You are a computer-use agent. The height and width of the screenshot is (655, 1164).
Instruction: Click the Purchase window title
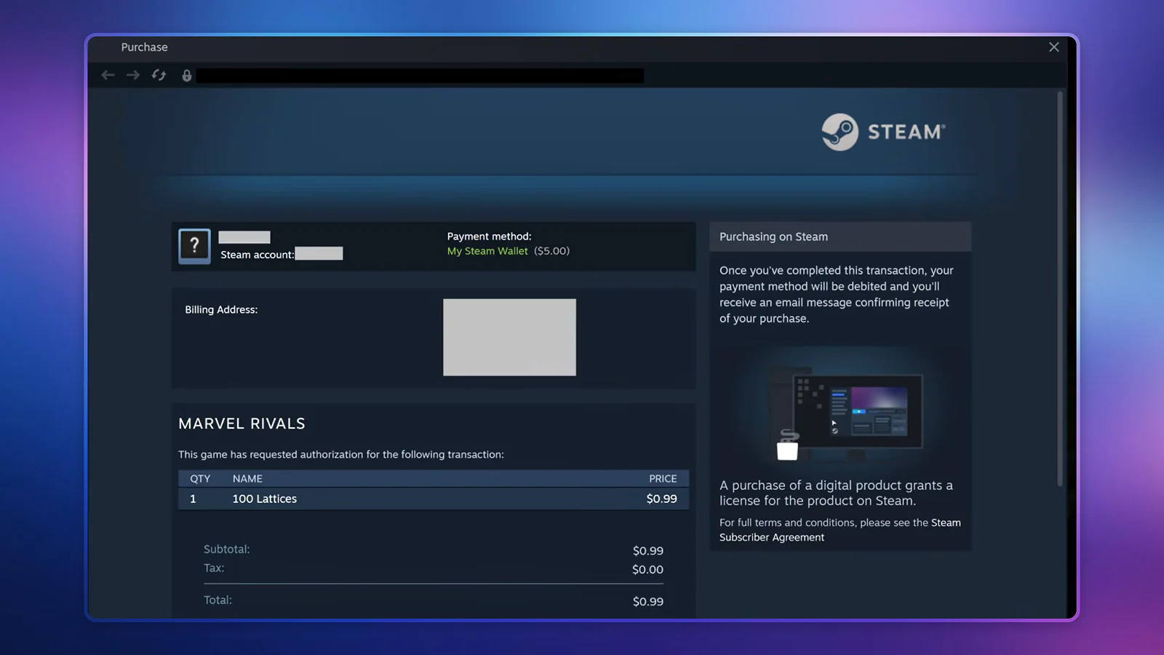coord(144,47)
